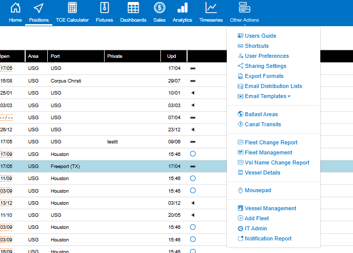Expand the Email Templates submenu
Viewport: 353px width, 253px height.
tap(267, 96)
